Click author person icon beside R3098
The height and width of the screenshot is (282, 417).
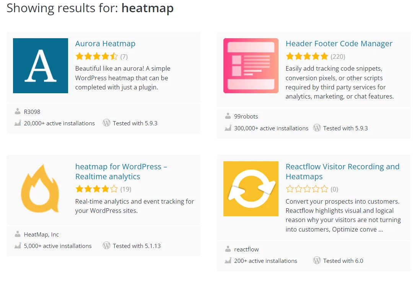coord(18,112)
